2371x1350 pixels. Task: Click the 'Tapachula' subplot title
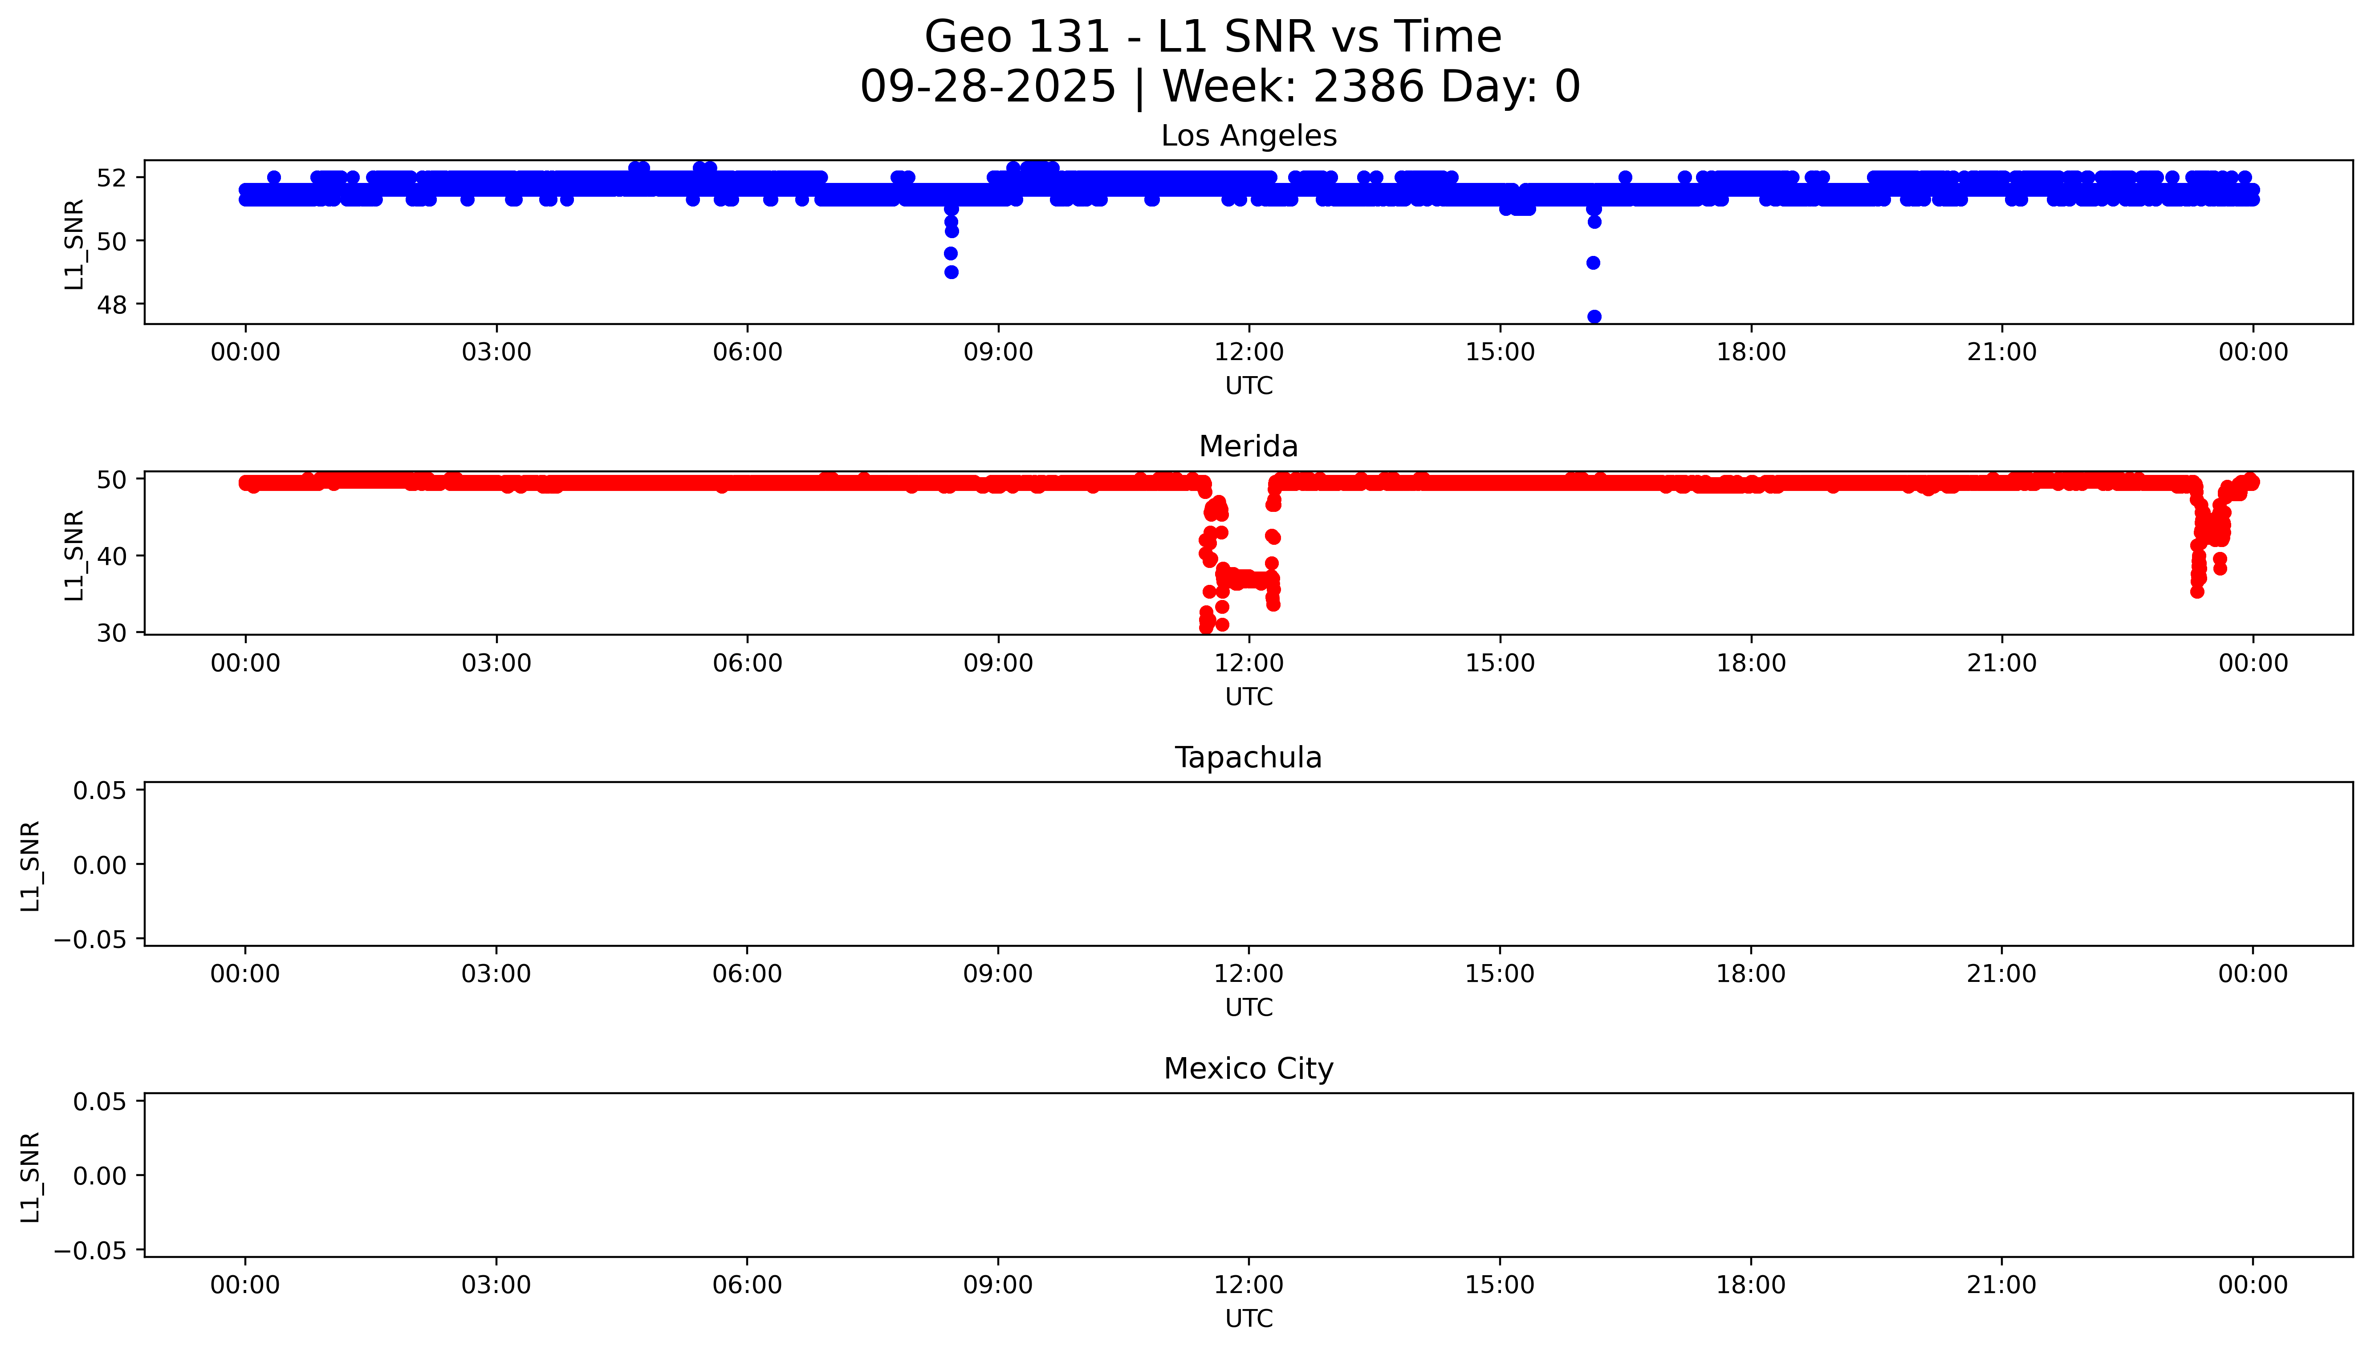coord(1248,758)
